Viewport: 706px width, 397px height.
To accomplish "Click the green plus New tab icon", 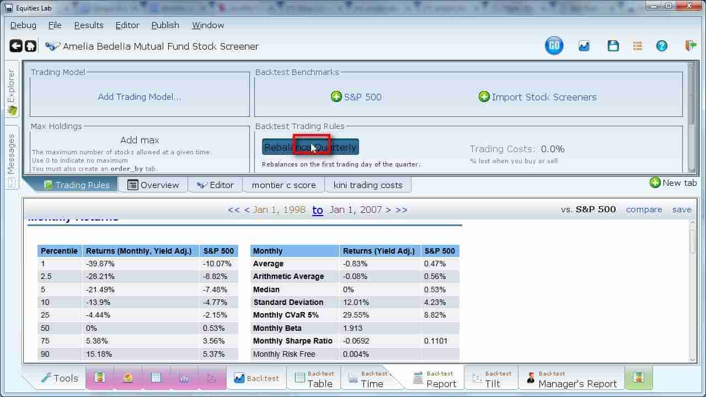I will click(655, 183).
